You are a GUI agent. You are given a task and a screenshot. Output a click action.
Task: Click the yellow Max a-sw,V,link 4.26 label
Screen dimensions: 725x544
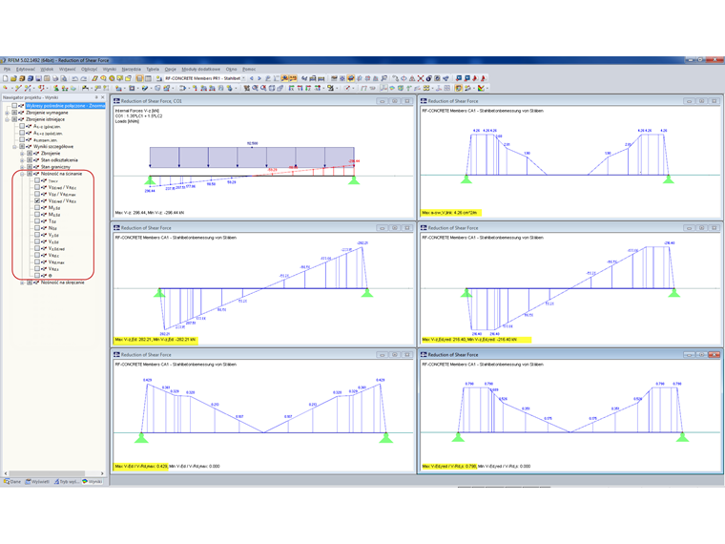point(451,213)
